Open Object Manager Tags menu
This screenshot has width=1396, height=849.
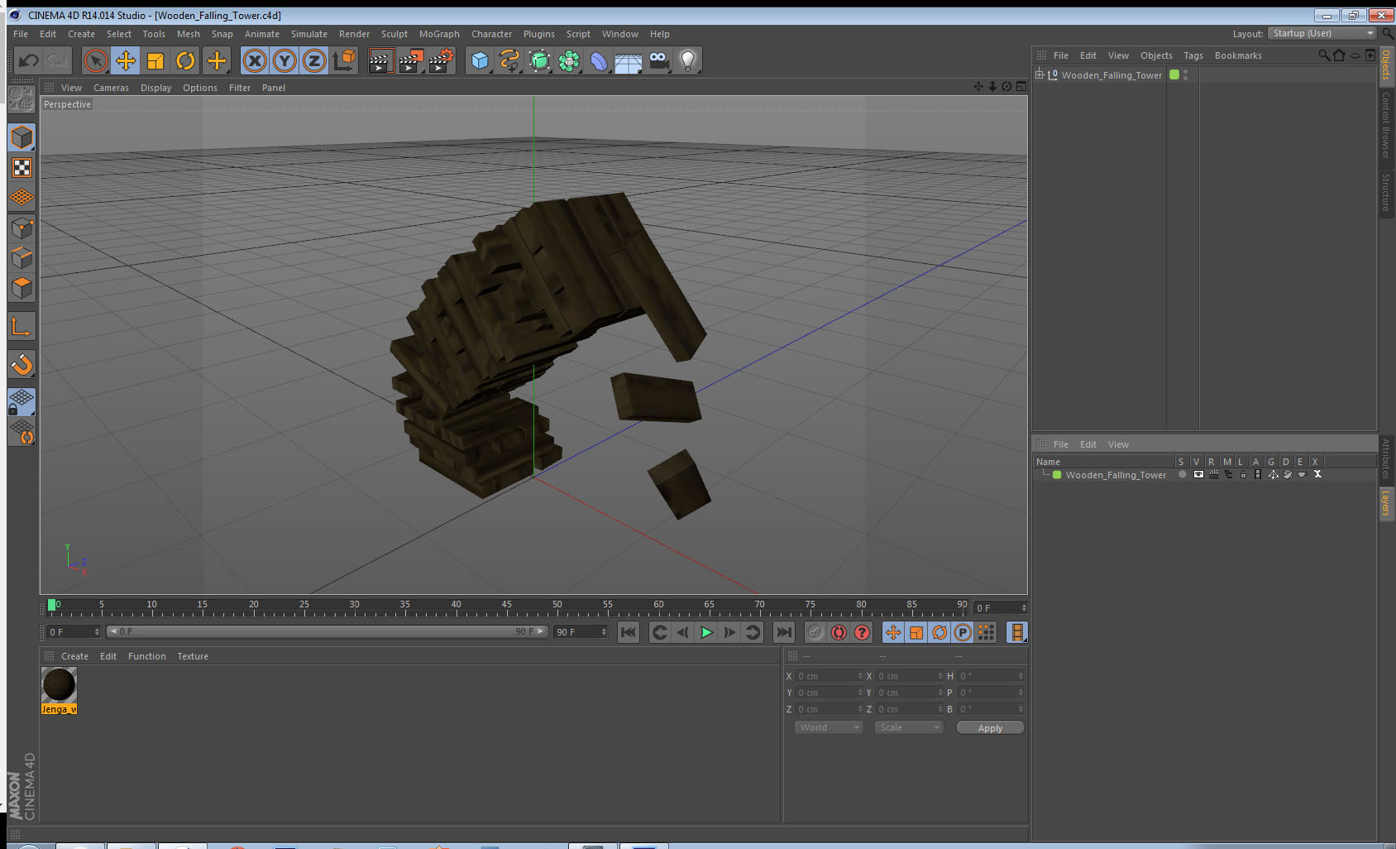(1193, 55)
